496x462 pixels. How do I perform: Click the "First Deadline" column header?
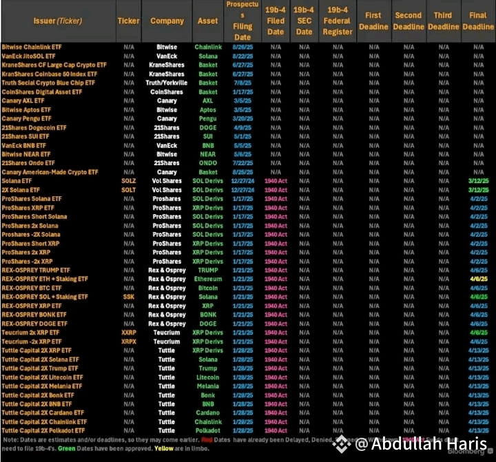click(x=373, y=21)
